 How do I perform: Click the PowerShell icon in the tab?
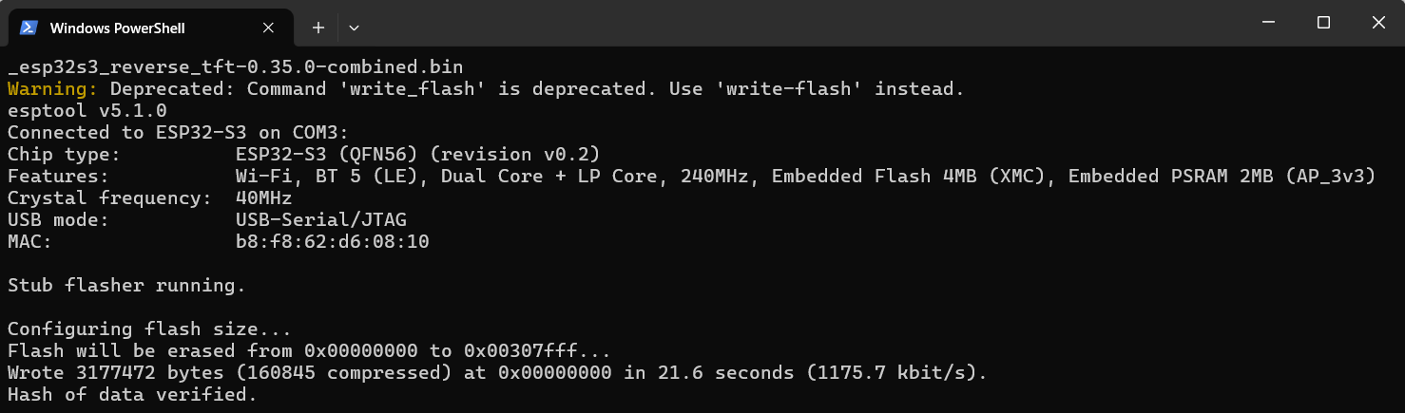click(x=29, y=28)
